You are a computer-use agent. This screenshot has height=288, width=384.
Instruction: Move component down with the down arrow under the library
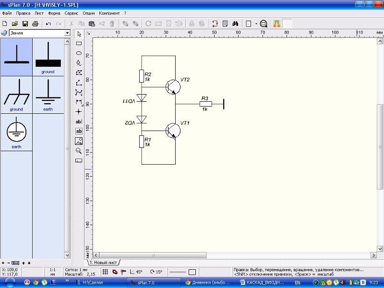(29, 263)
